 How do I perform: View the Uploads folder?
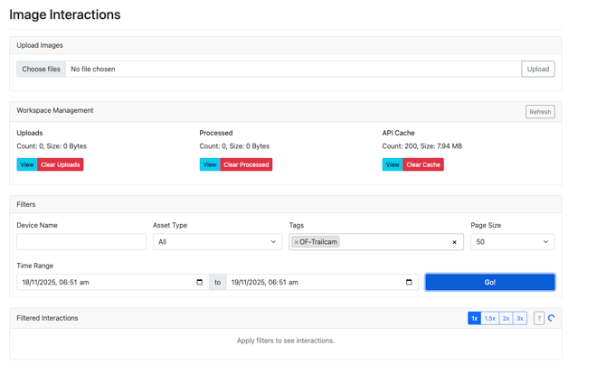point(27,164)
